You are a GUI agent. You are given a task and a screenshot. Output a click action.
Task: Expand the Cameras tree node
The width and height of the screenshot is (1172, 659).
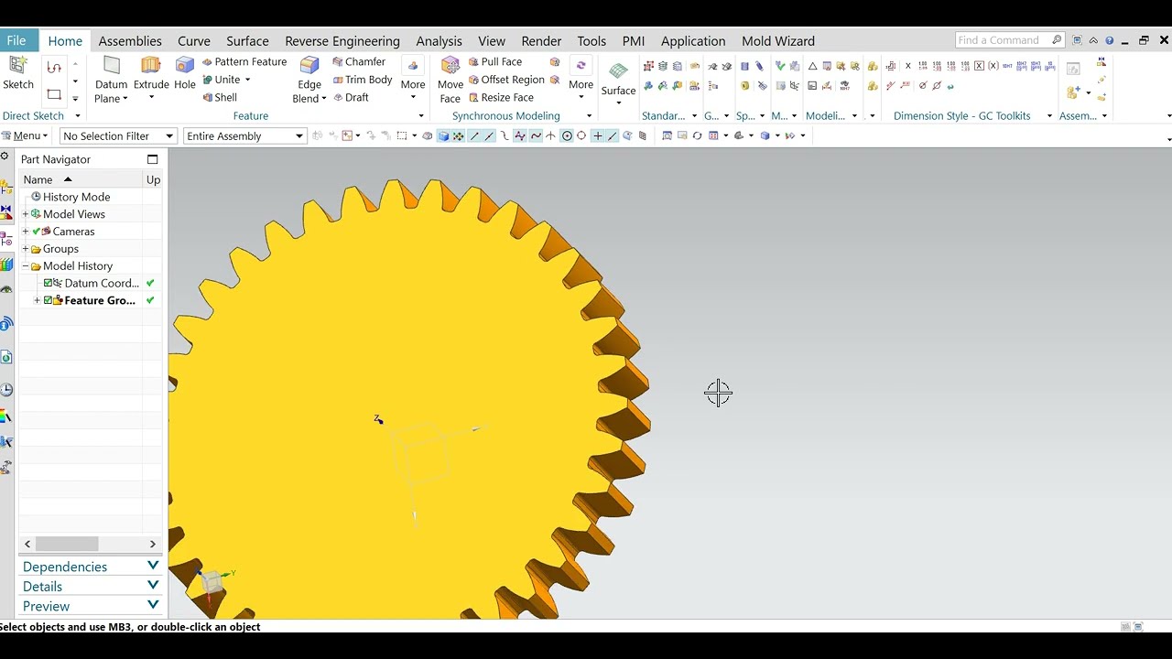(26, 232)
